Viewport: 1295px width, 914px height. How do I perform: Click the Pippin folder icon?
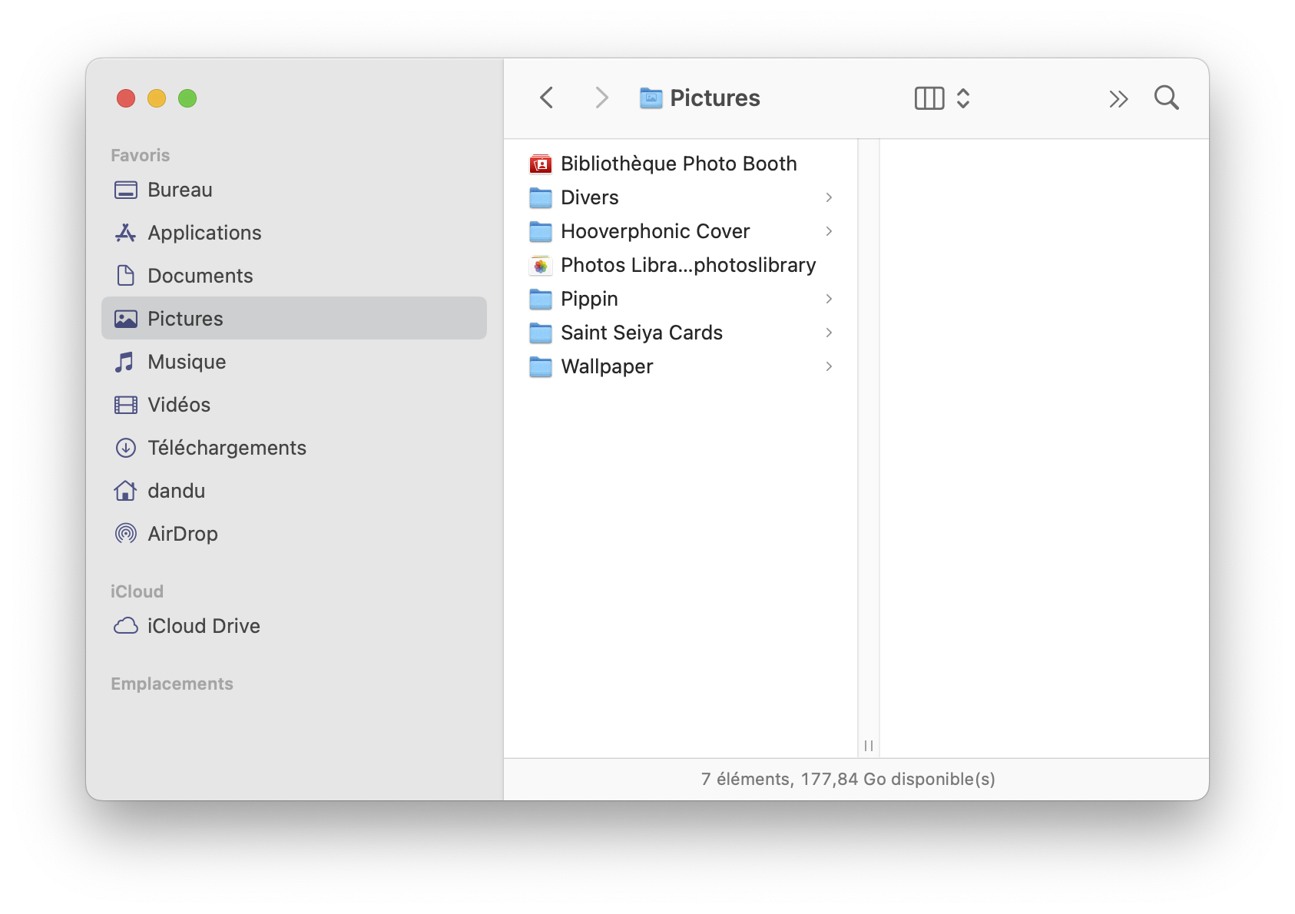point(541,299)
